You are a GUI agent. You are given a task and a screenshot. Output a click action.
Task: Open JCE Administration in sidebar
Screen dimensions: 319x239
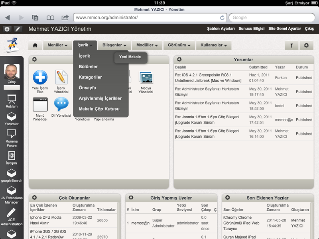[x=12, y=217]
